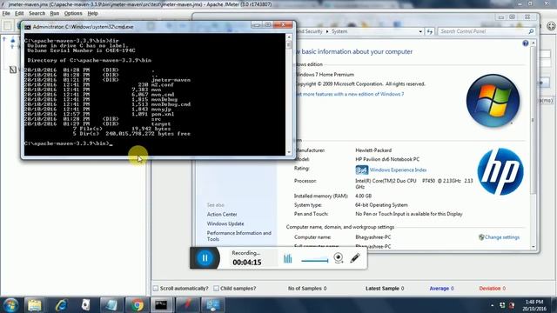The image size is (557, 313).
Task: Adjust the recorder volume slider
Action: (315, 261)
